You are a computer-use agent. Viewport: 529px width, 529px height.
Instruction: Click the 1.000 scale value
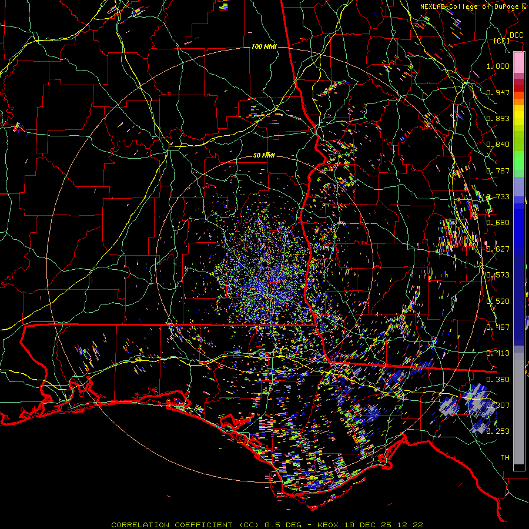click(x=498, y=66)
